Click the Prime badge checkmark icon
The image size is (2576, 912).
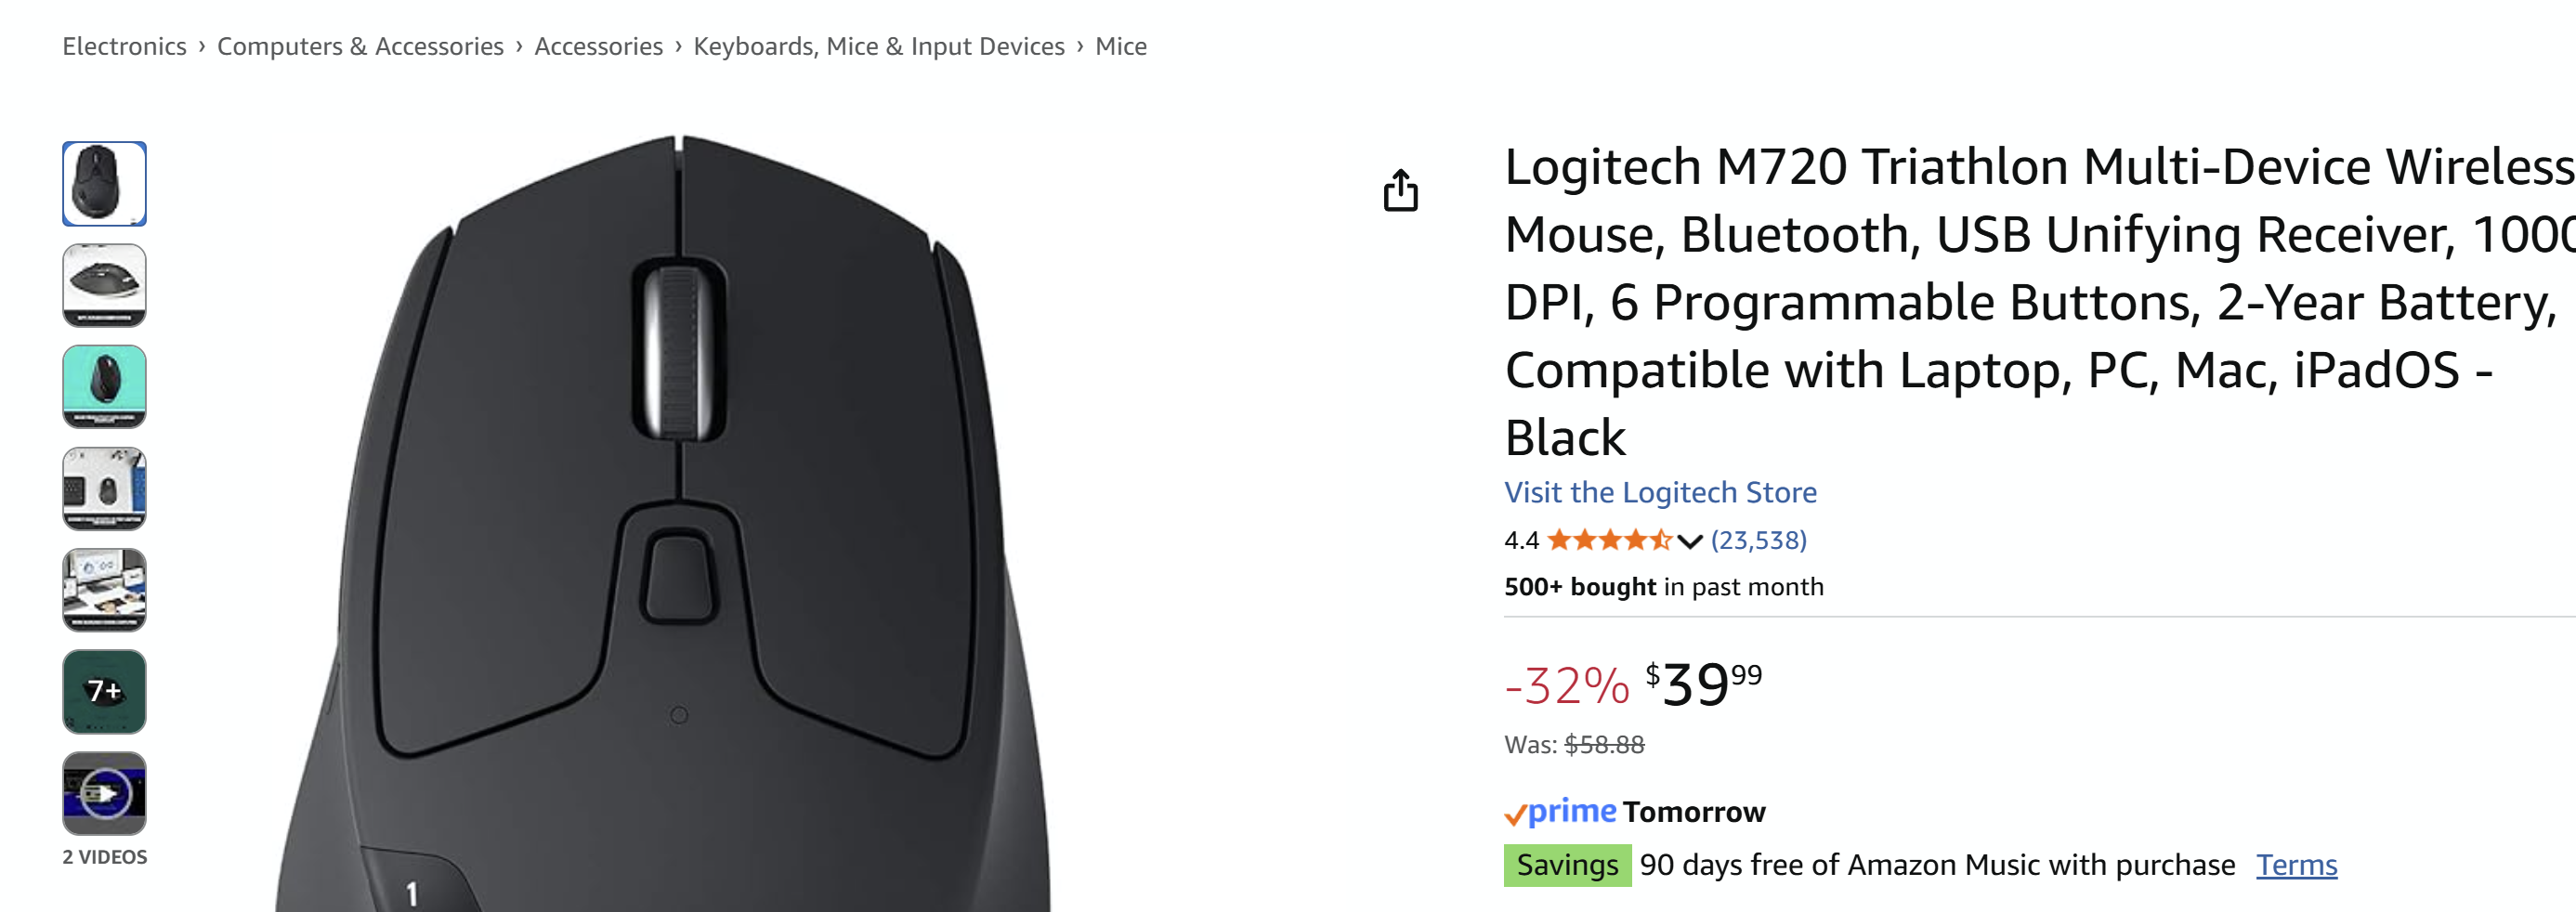point(1519,812)
